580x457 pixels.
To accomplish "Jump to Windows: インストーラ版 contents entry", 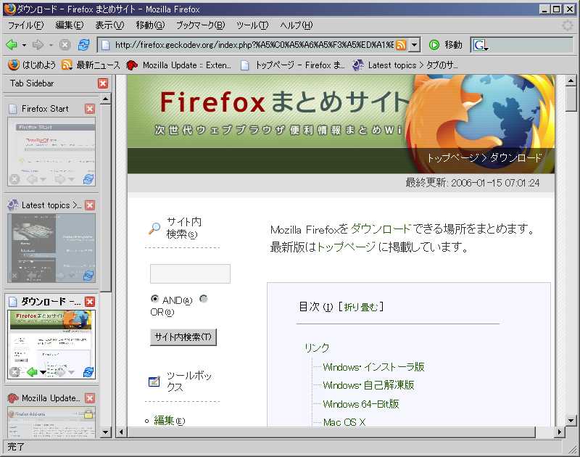I will [x=373, y=367].
